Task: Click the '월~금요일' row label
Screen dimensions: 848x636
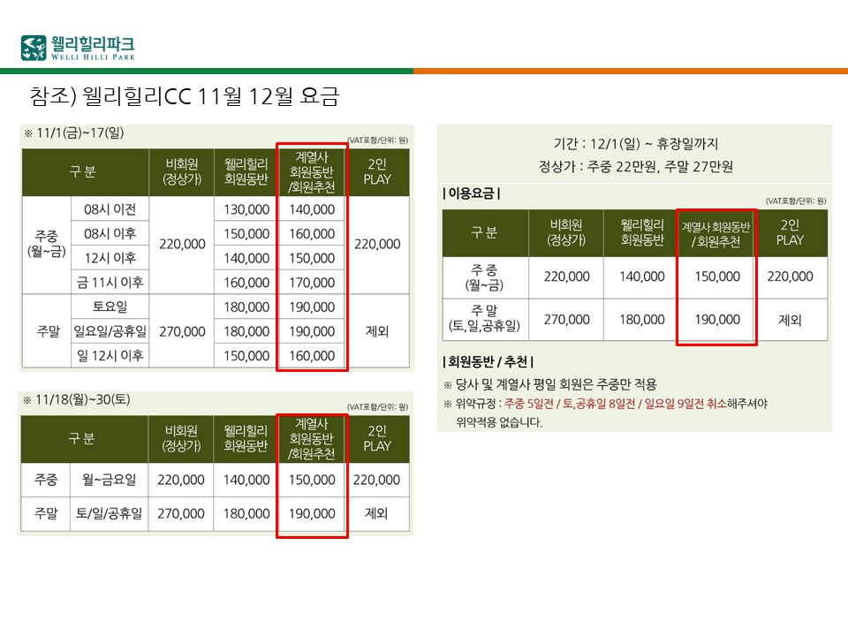Action: click(110, 479)
